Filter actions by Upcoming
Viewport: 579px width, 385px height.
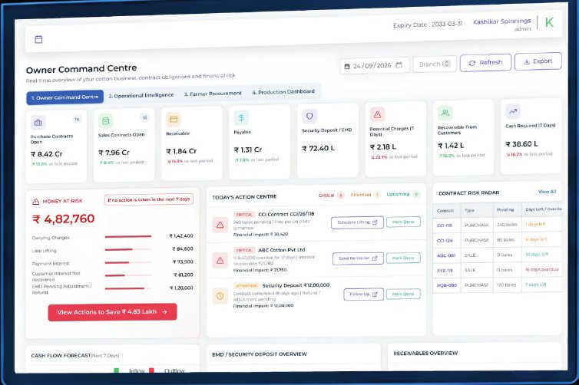click(403, 194)
